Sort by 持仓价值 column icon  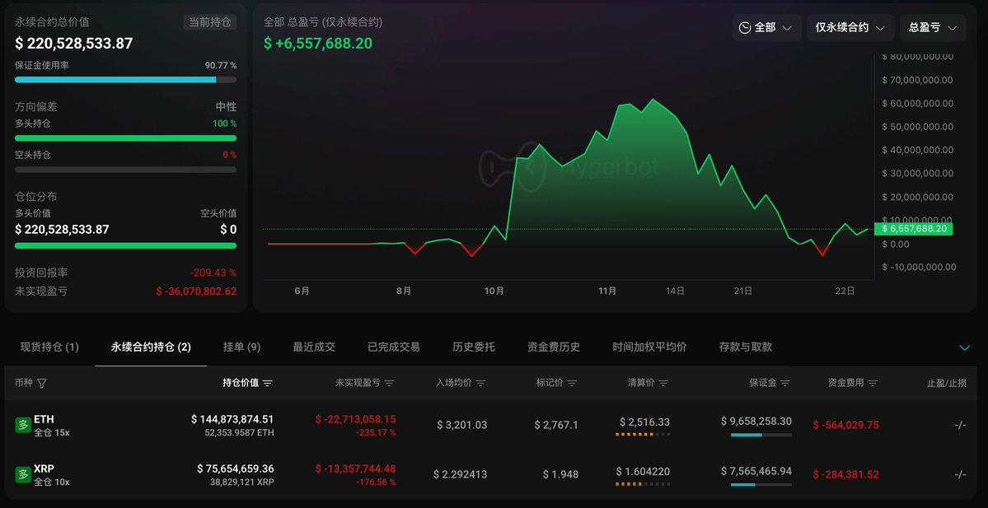[267, 384]
